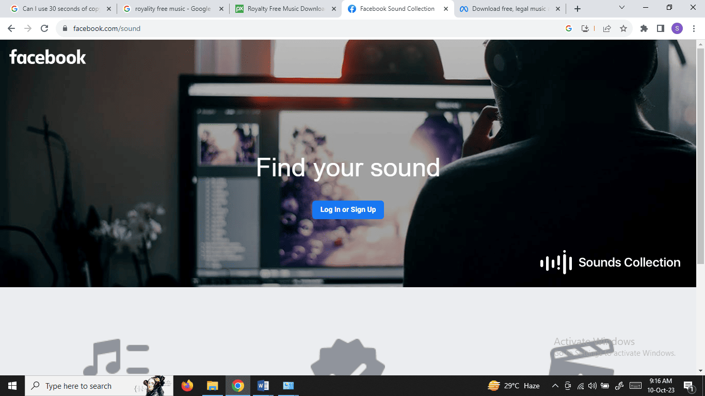The image size is (705, 396).
Task: Open the app right of Word
Action: [x=288, y=386]
